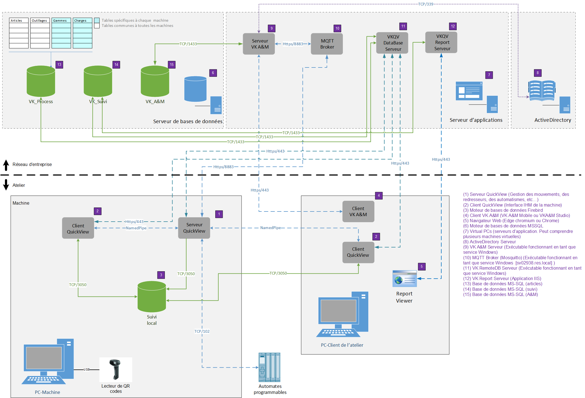Click the application server window icon
The width and height of the screenshot is (585, 398).
[x=469, y=91]
